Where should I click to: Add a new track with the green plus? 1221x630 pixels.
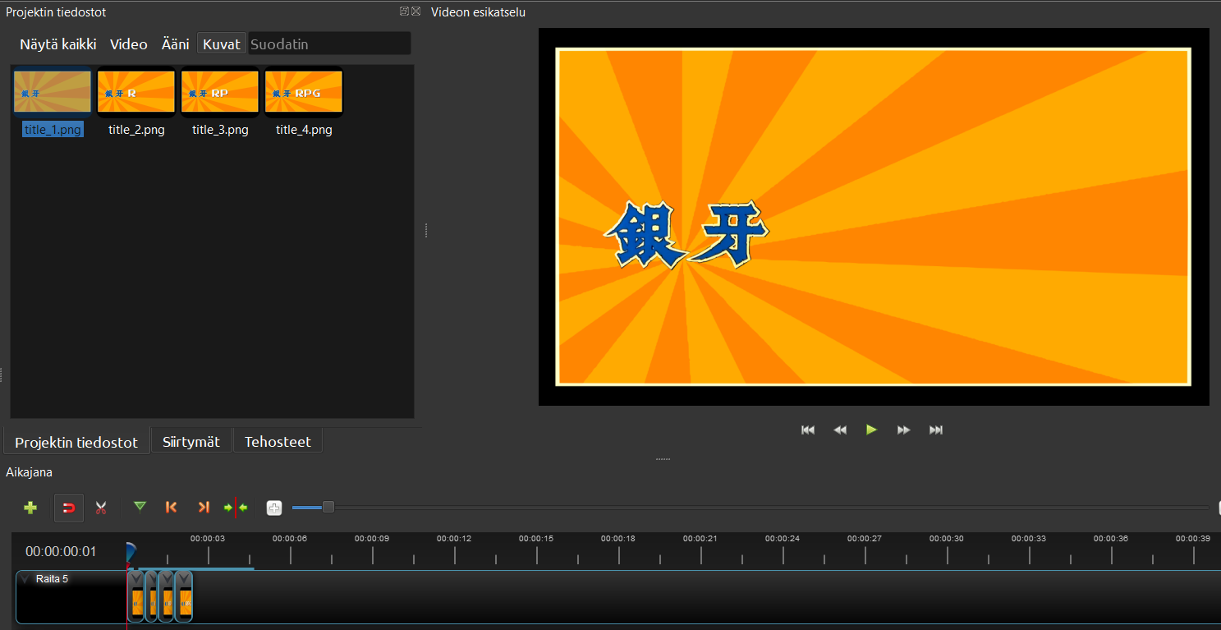pyautogui.click(x=30, y=508)
